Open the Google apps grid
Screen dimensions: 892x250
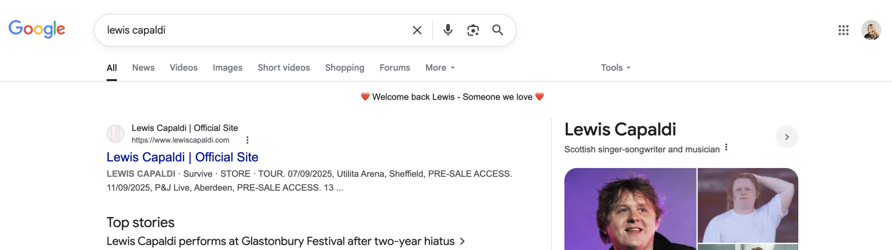(x=843, y=30)
